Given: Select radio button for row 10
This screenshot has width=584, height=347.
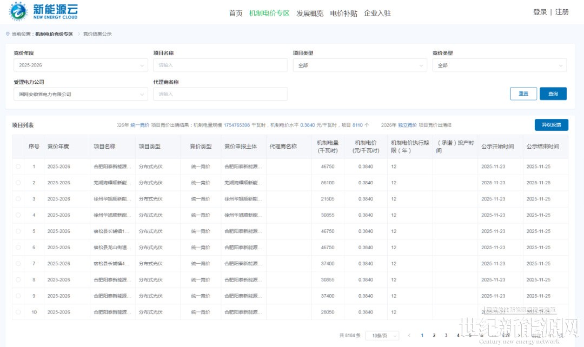Looking at the screenshot, I should tap(18, 312).
